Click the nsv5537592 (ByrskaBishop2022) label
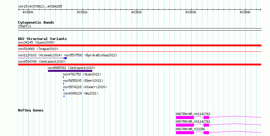 (91, 55)
